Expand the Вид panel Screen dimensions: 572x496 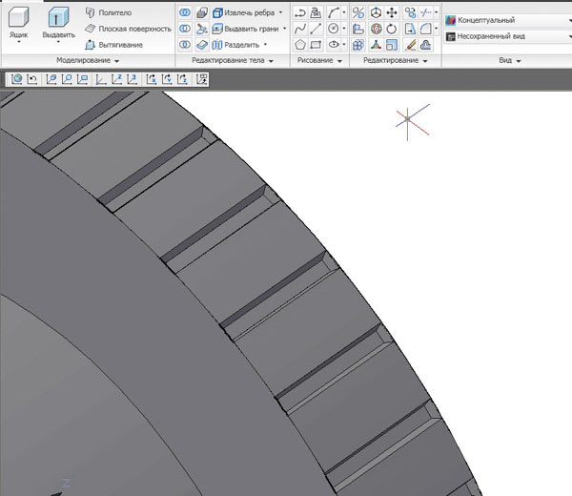pos(510,61)
